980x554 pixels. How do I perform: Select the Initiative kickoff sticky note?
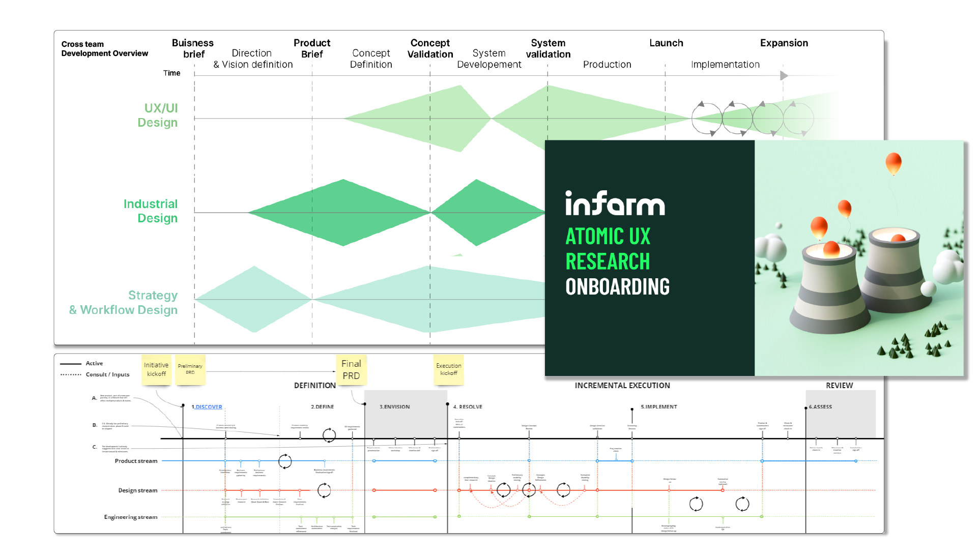[156, 370]
